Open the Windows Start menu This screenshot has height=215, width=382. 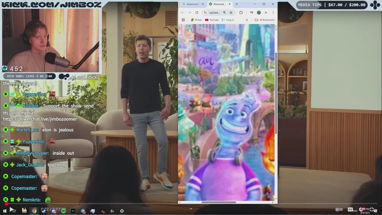pyautogui.click(x=4, y=211)
